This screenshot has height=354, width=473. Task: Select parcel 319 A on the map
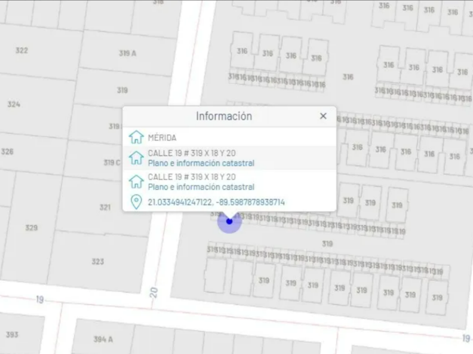[127, 53]
